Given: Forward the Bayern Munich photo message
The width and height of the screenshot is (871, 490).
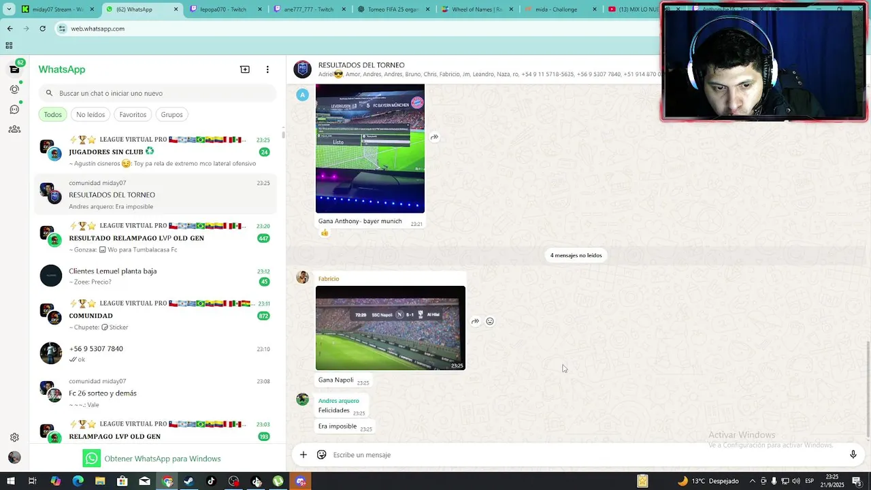Looking at the screenshot, I should tap(434, 137).
